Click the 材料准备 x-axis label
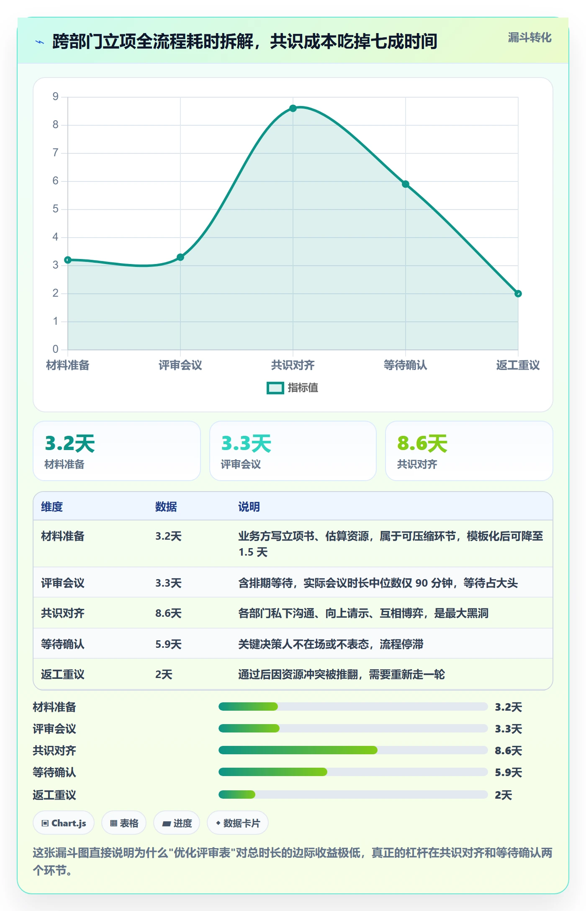The image size is (586, 911). [x=68, y=365]
